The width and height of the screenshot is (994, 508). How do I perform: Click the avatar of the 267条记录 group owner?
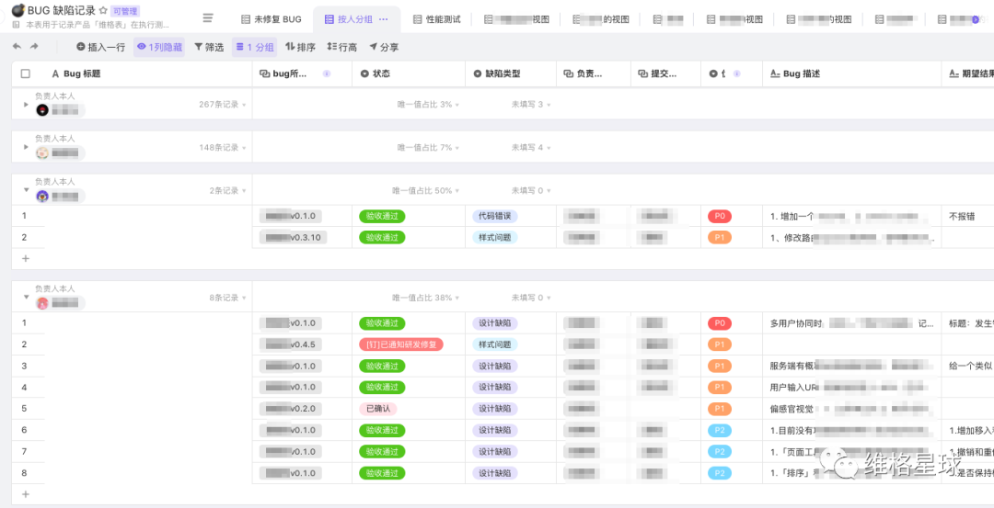[42, 110]
